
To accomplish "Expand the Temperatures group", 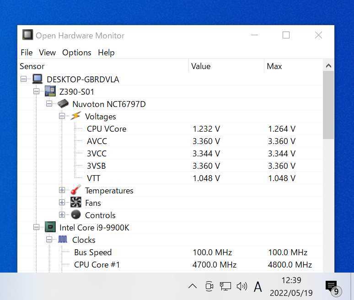I will coord(62,190).
